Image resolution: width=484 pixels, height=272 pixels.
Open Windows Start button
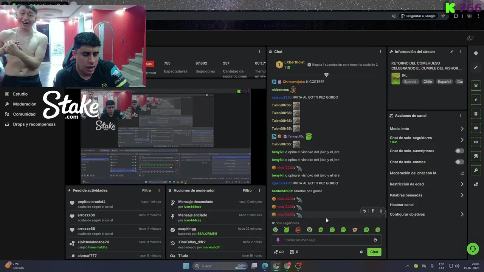point(186,266)
